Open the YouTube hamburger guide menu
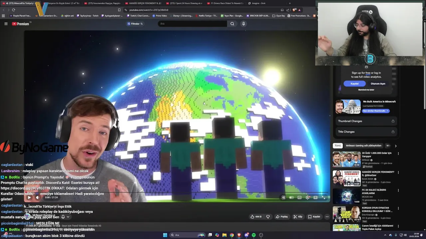The image size is (426, 239). pyautogui.click(x=6, y=24)
